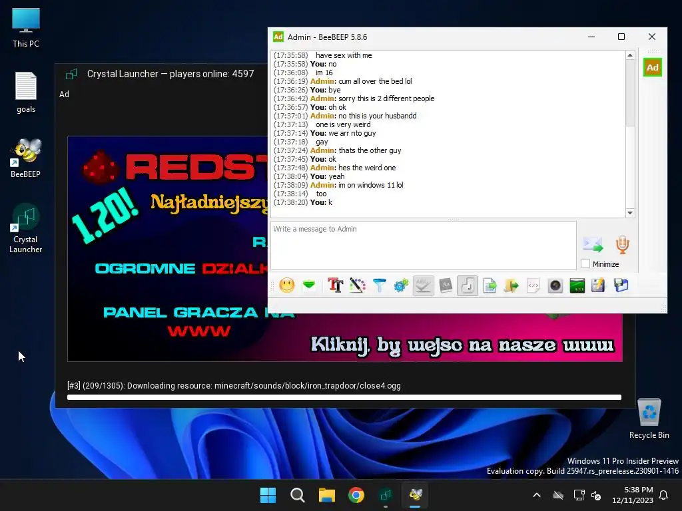This screenshot has width=682, height=511.
Task: Select the This PC desktop icon
Action: [x=26, y=27]
